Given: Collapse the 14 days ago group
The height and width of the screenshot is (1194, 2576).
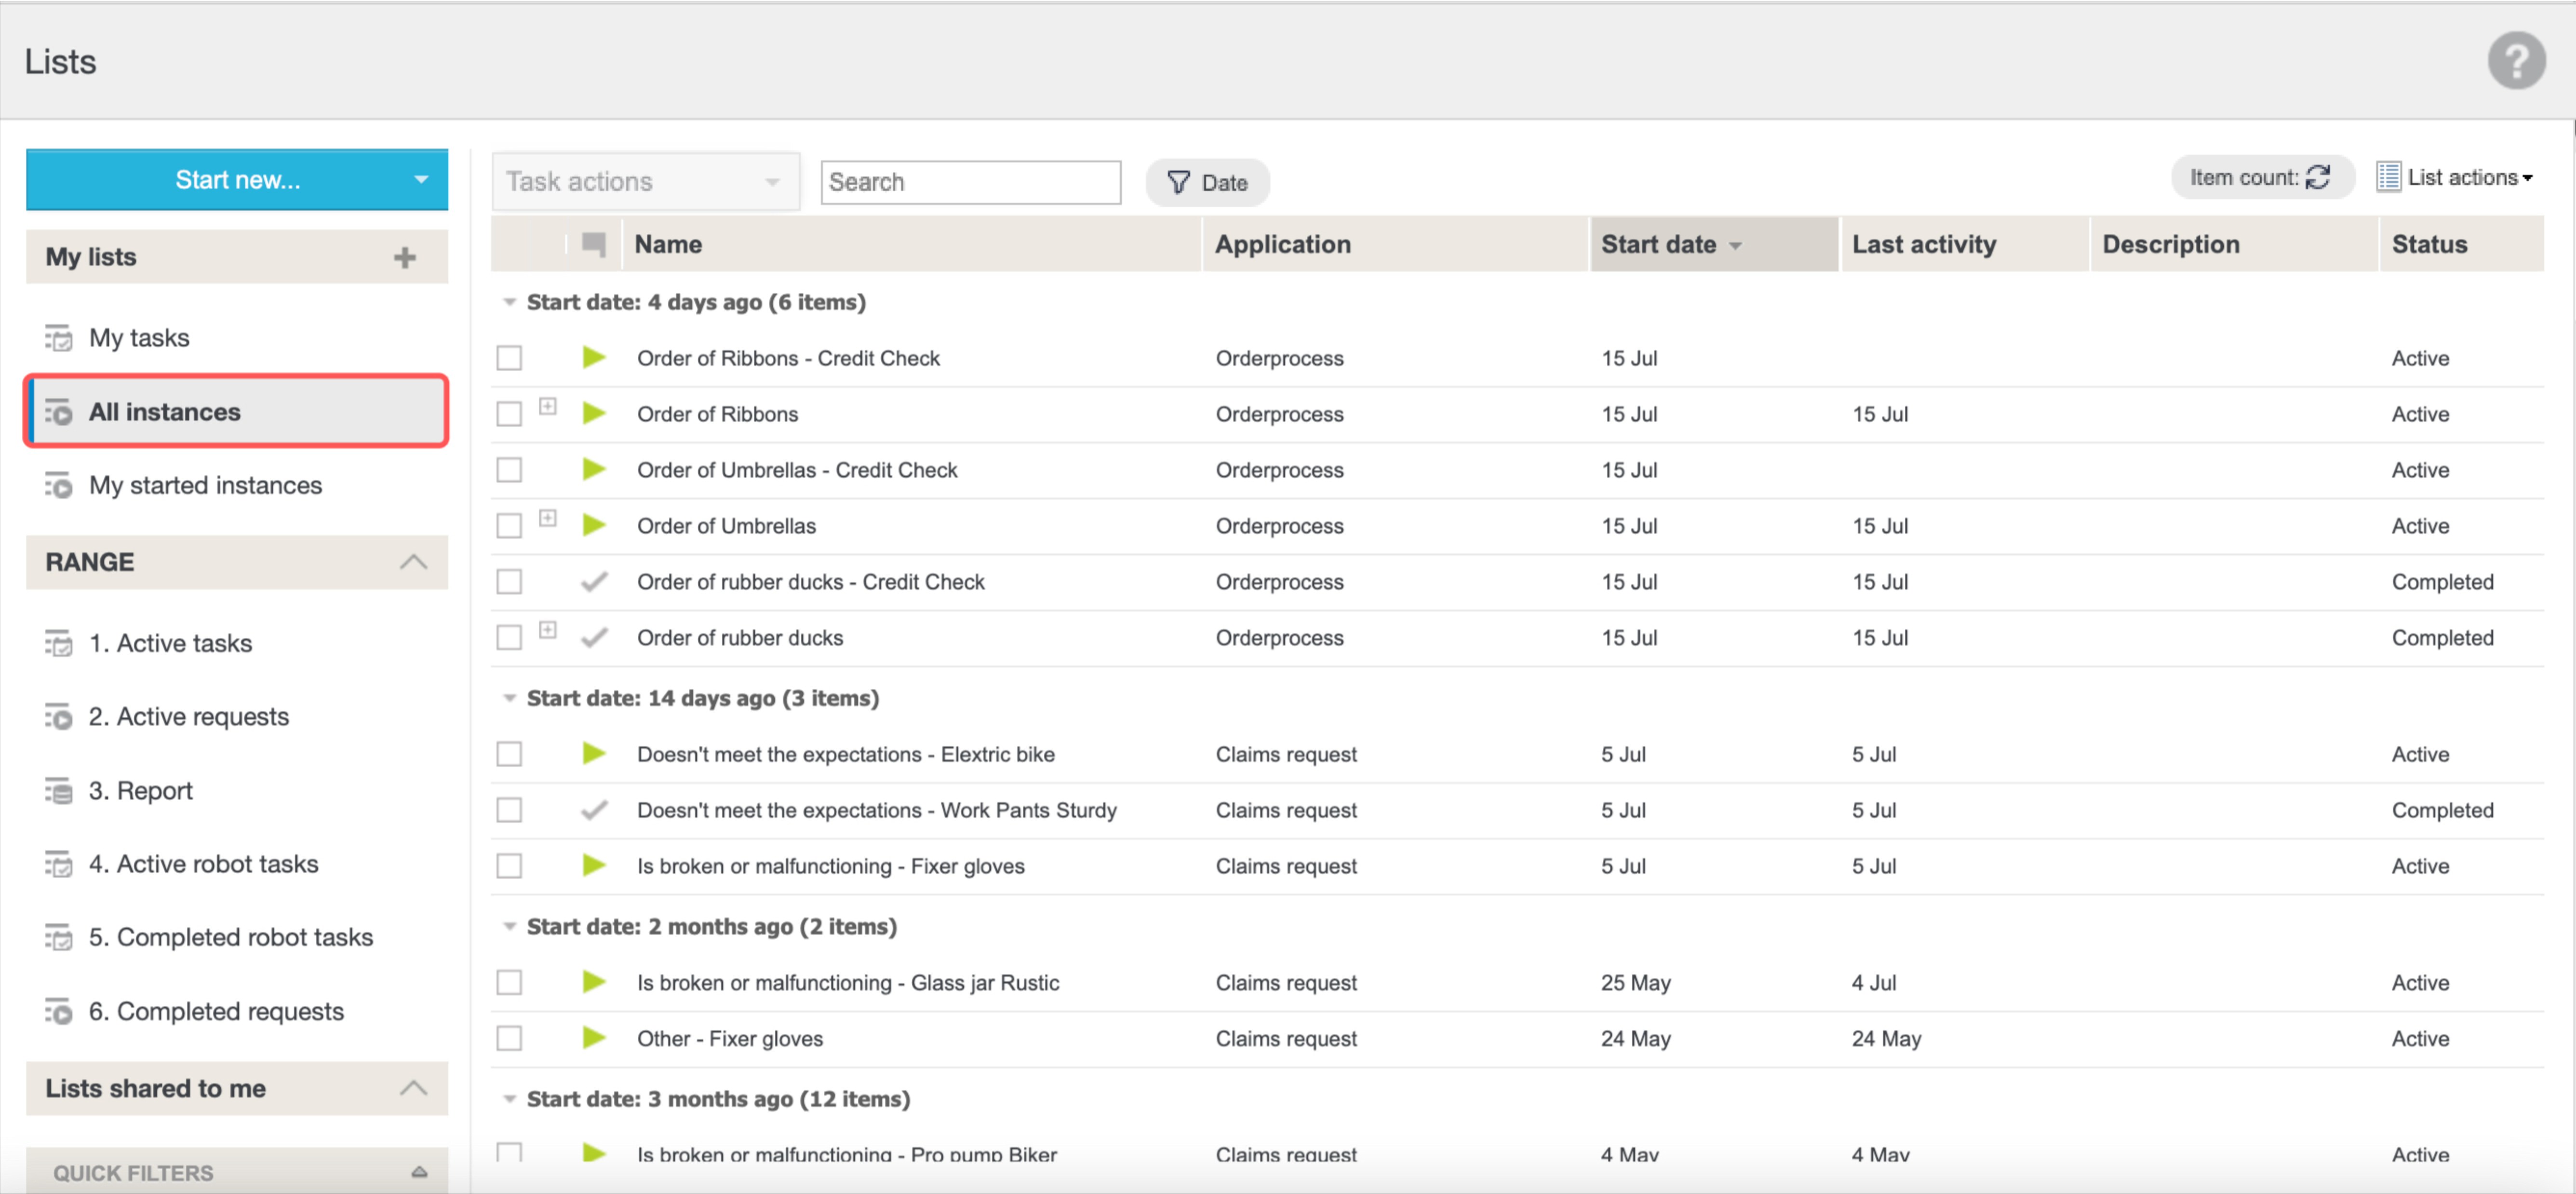Looking at the screenshot, I should pos(509,698).
